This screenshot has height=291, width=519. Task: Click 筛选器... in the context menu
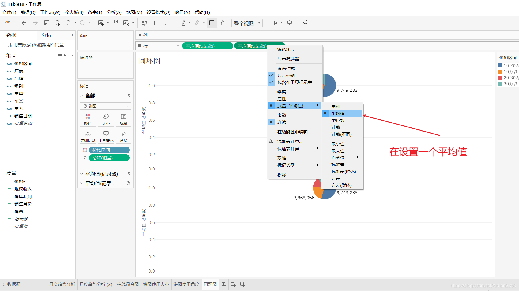(x=294, y=50)
